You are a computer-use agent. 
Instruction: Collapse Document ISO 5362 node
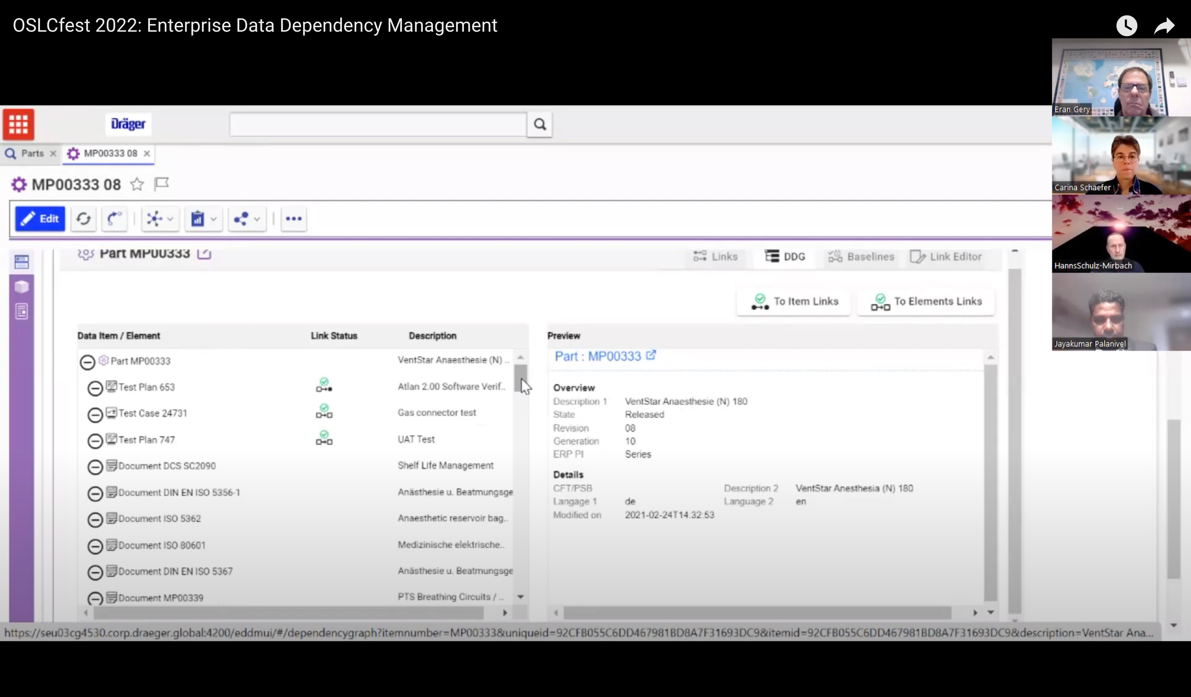pyautogui.click(x=95, y=520)
